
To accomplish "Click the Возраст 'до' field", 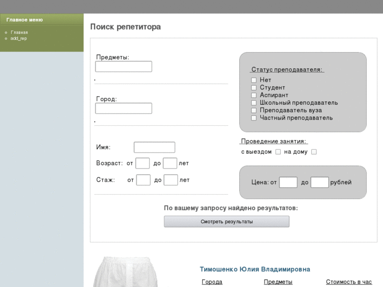I will 170,163.
